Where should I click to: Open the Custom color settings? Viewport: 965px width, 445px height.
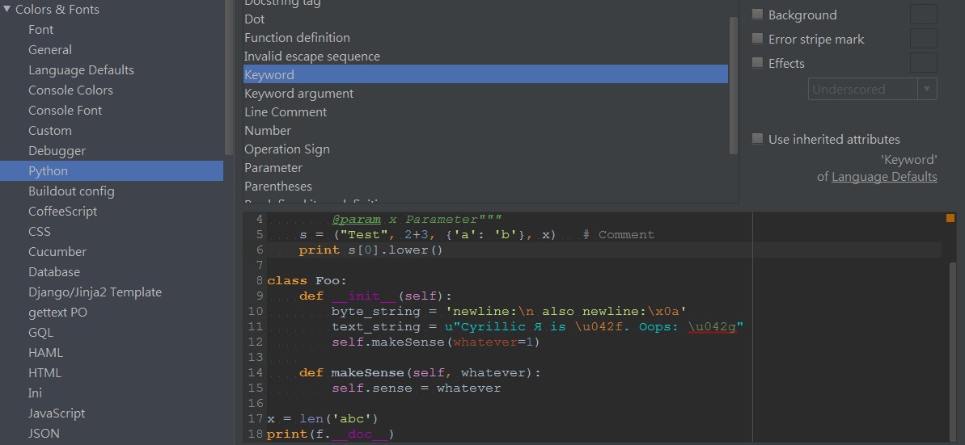click(50, 131)
